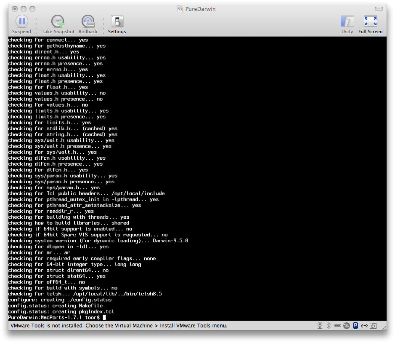Click the webcam device status icon
The image size is (395, 343).
(320, 326)
